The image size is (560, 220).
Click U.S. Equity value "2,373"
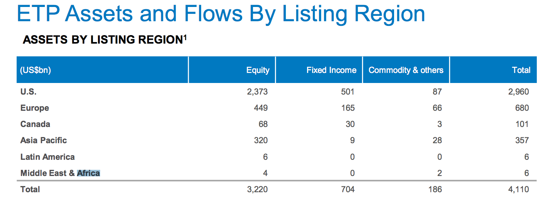tap(258, 92)
